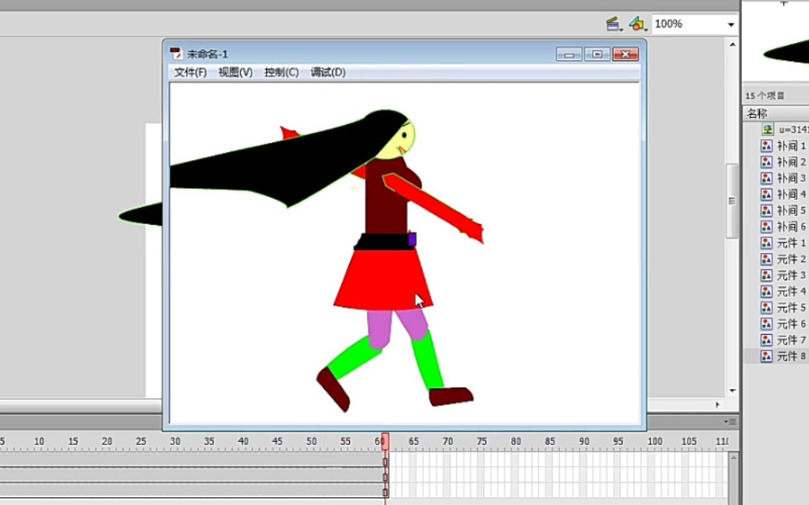The width and height of the screenshot is (809, 505).
Task: Select 补间 6 in the library list
Action: [791, 226]
